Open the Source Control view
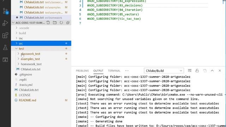226x127 pixels. click(x=5, y=11)
